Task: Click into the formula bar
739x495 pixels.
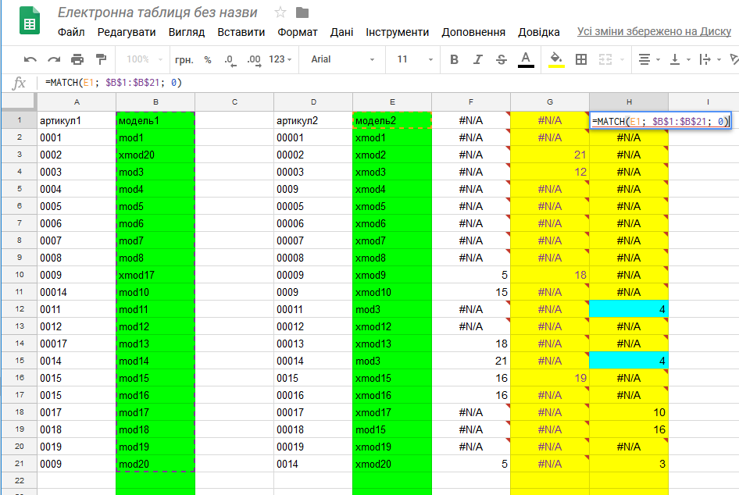Action: 387,83
